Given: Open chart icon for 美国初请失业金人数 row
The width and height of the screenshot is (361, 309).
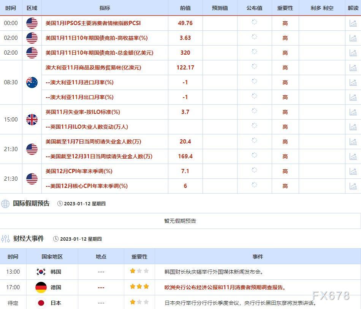Looking at the screenshot, I should tap(353, 142).
